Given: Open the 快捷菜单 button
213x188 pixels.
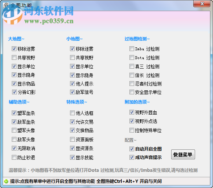Looking at the screenshot, I should [x=183, y=155].
